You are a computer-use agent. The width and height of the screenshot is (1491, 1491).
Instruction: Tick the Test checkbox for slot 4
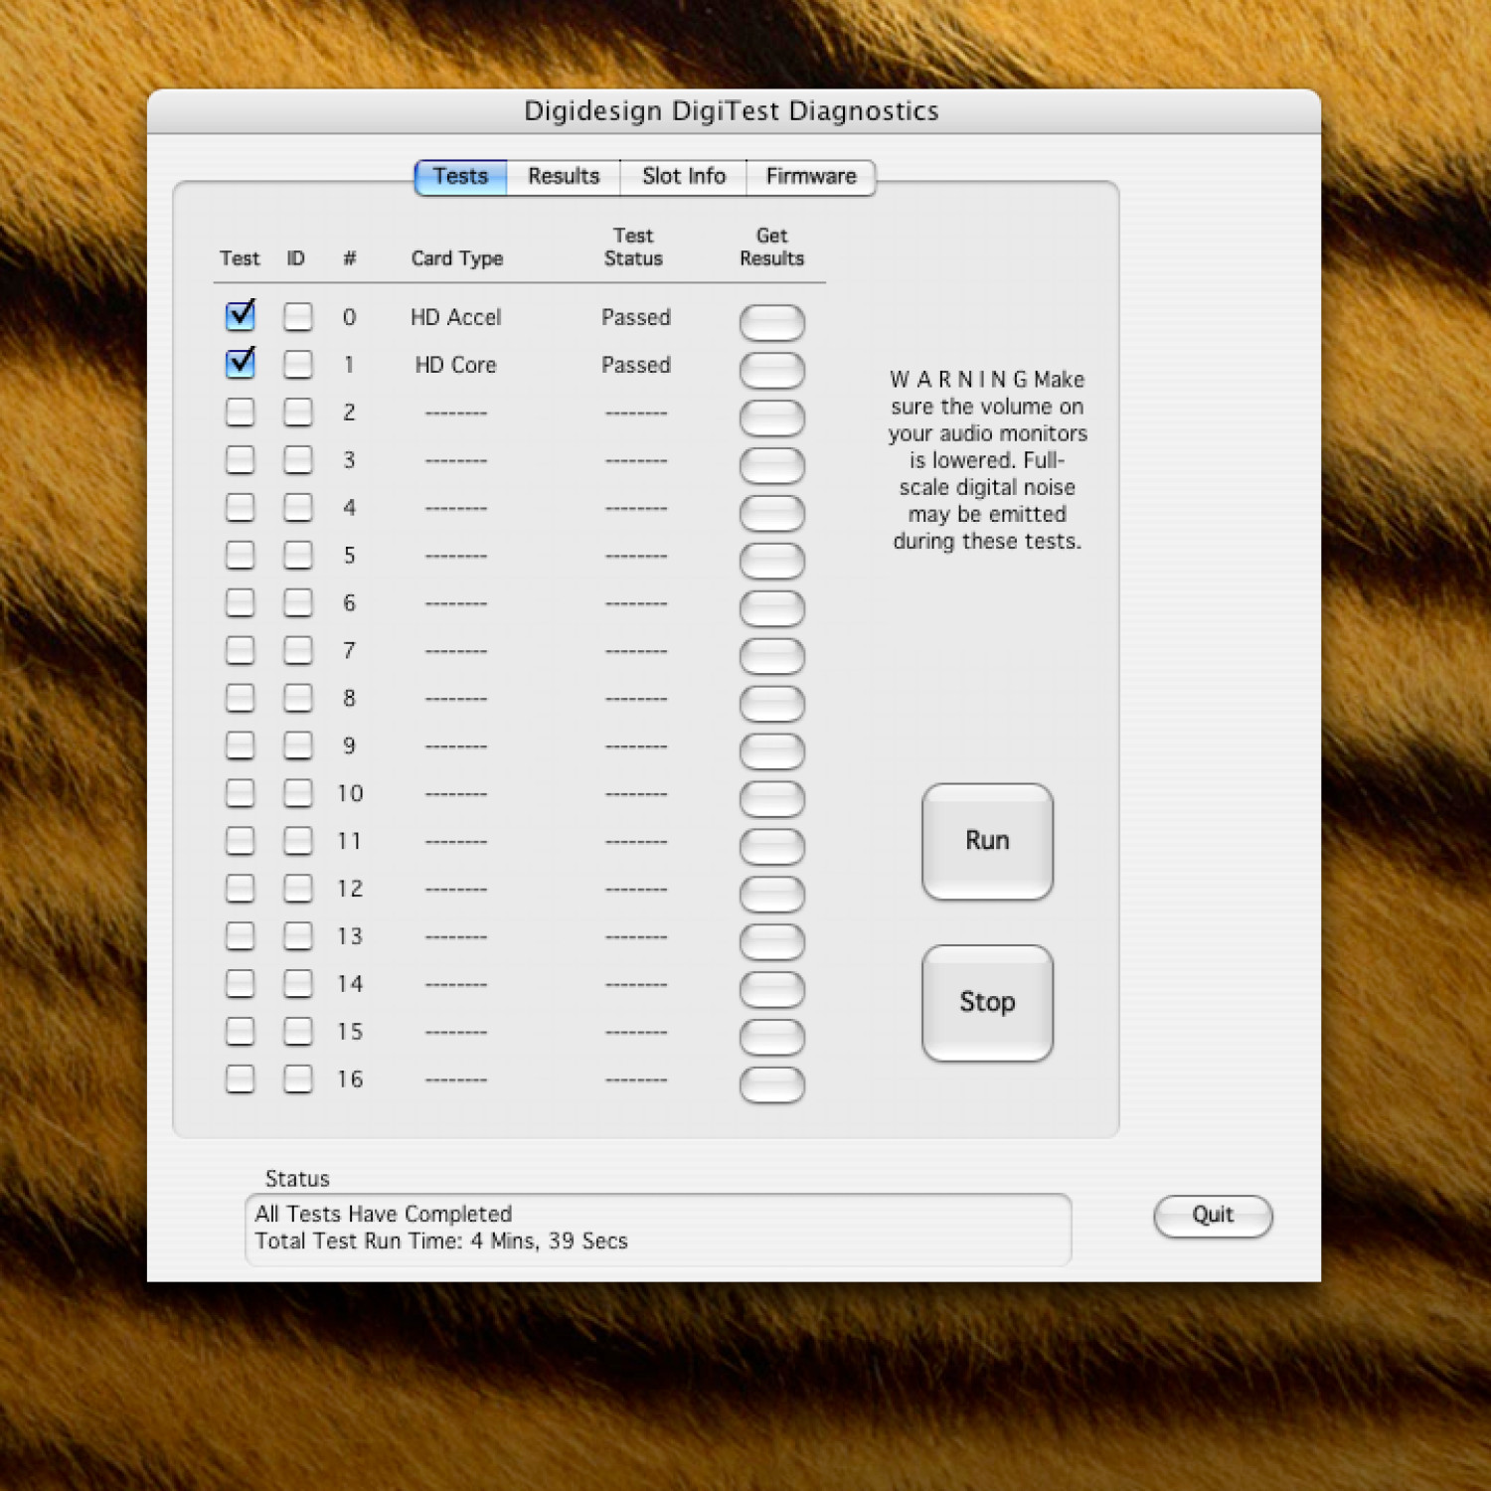click(240, 507)
